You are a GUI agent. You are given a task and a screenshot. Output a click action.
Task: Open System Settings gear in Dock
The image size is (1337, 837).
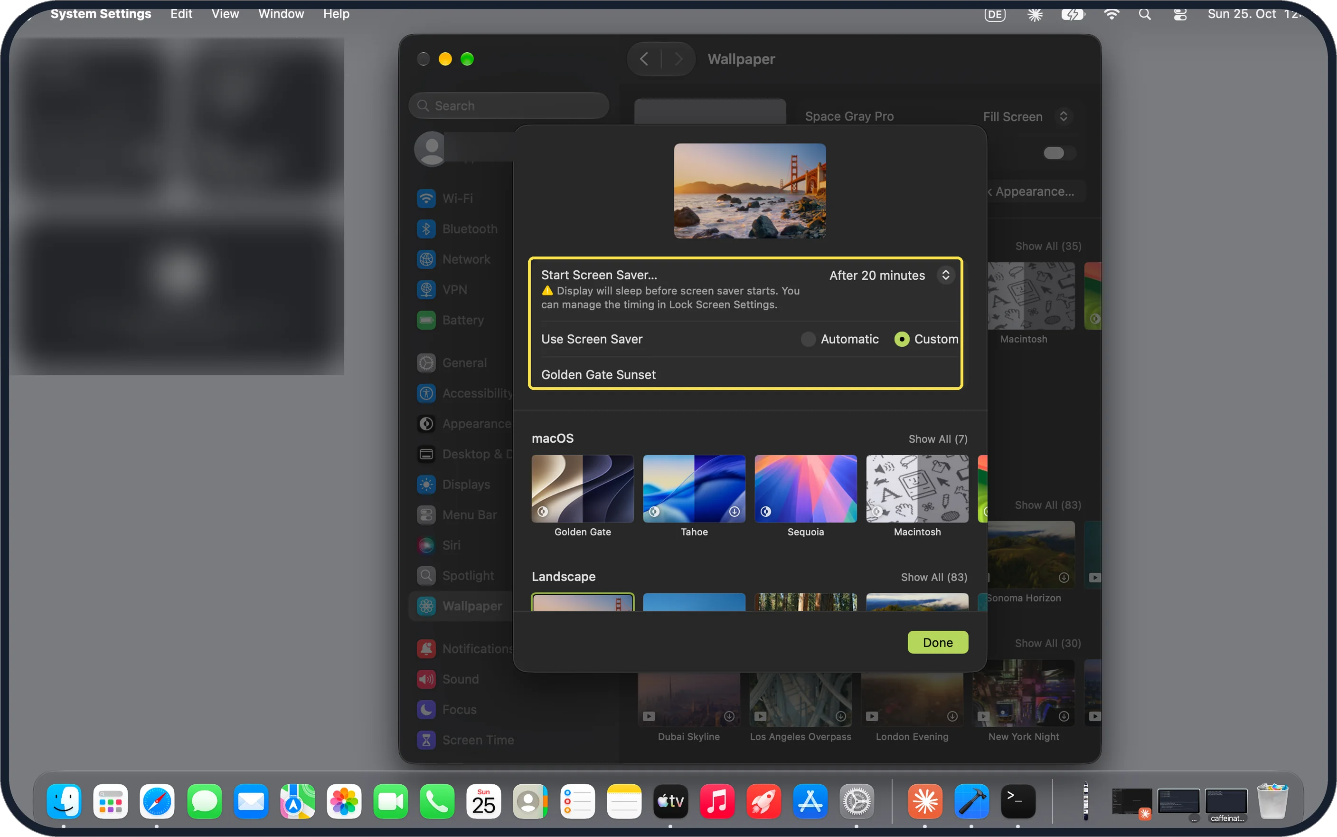pos(857,801)
